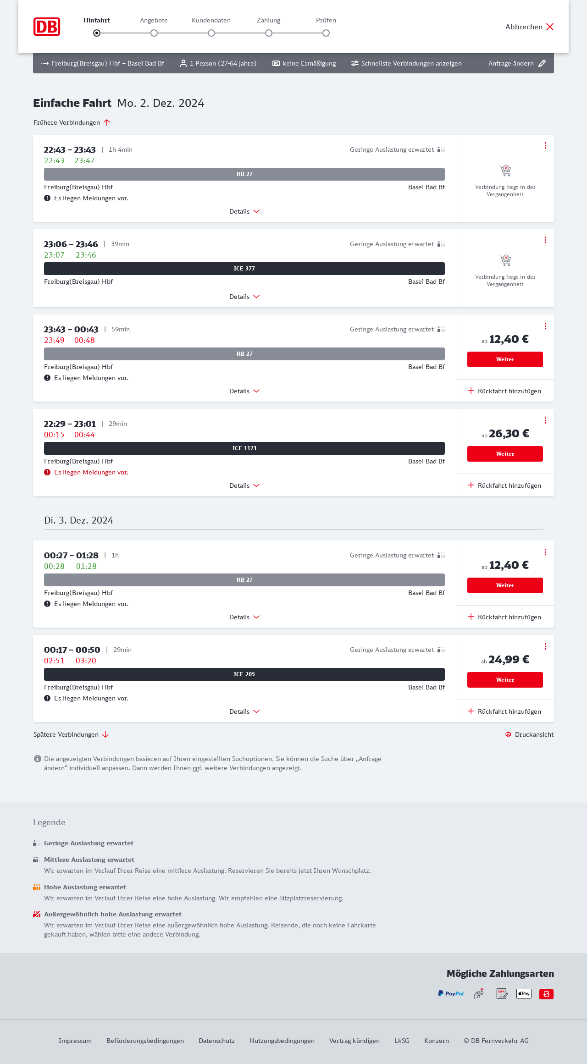587x1064 pixels.
Task: Click keine Ermäßigung in the search bar
Action: click(x=304, y=63)
